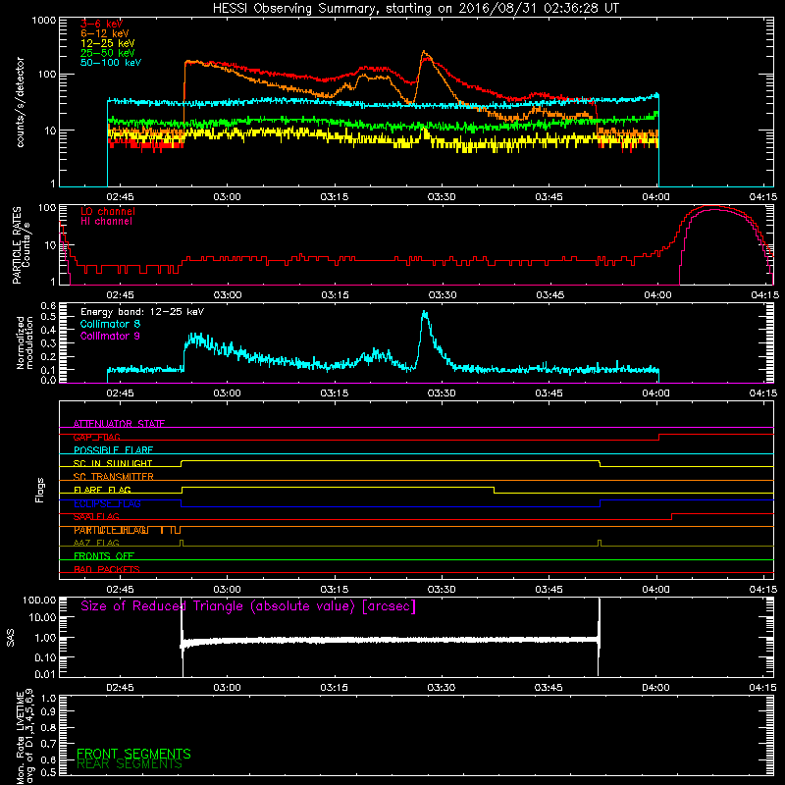This screenshot has height=785, width=785.
Task: Click the olive flag label above FRONTS_OFF
Action: [x=96, y=543]
